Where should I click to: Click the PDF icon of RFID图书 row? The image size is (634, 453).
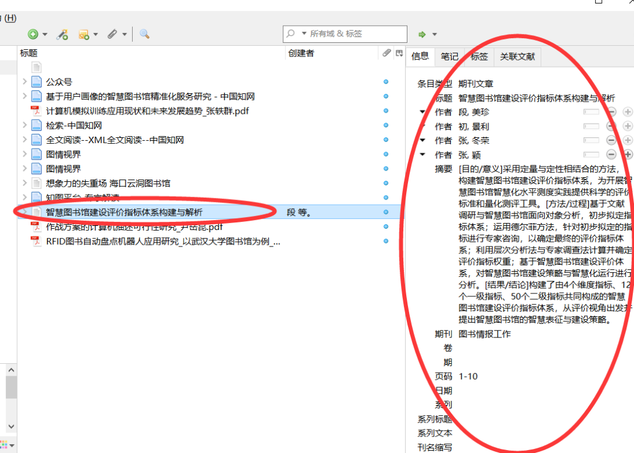tap(36, 241)
